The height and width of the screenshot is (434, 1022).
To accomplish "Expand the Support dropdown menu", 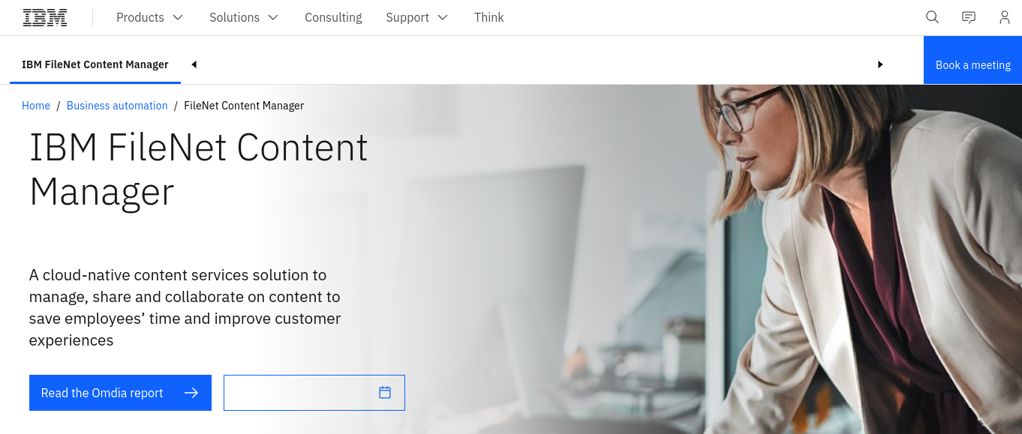I will (416, 17).
